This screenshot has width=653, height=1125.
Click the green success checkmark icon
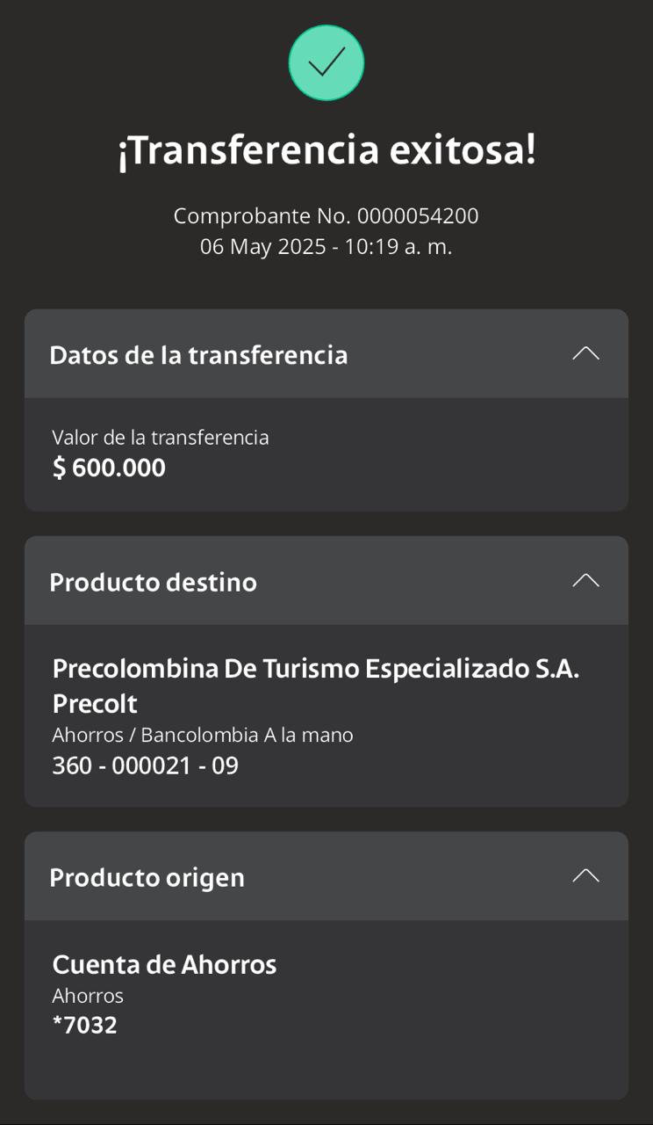(326, 62)
